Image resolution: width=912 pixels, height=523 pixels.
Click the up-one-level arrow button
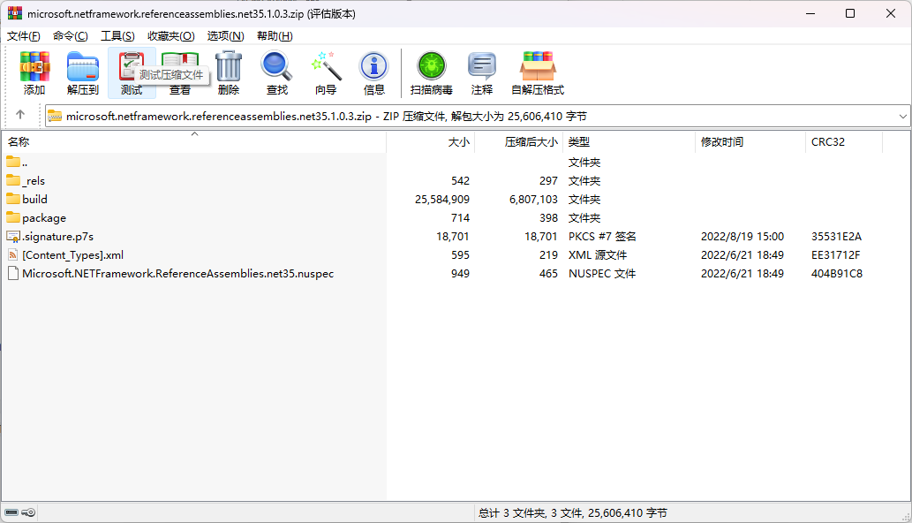20,115
